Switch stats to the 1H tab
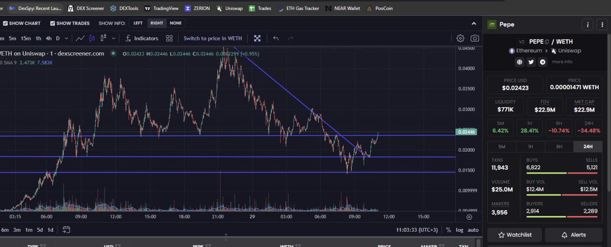The image size is (611, 247). pyautogui.click(x=530, y=147)
